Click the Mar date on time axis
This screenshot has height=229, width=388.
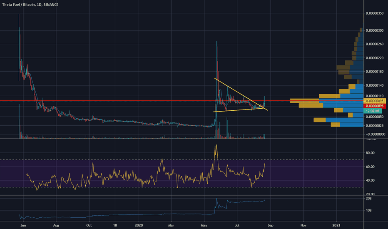tap(171, 225)
